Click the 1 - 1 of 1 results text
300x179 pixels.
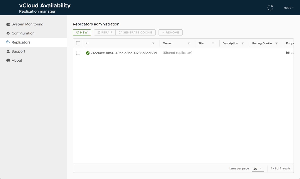(x=281, y=168)
